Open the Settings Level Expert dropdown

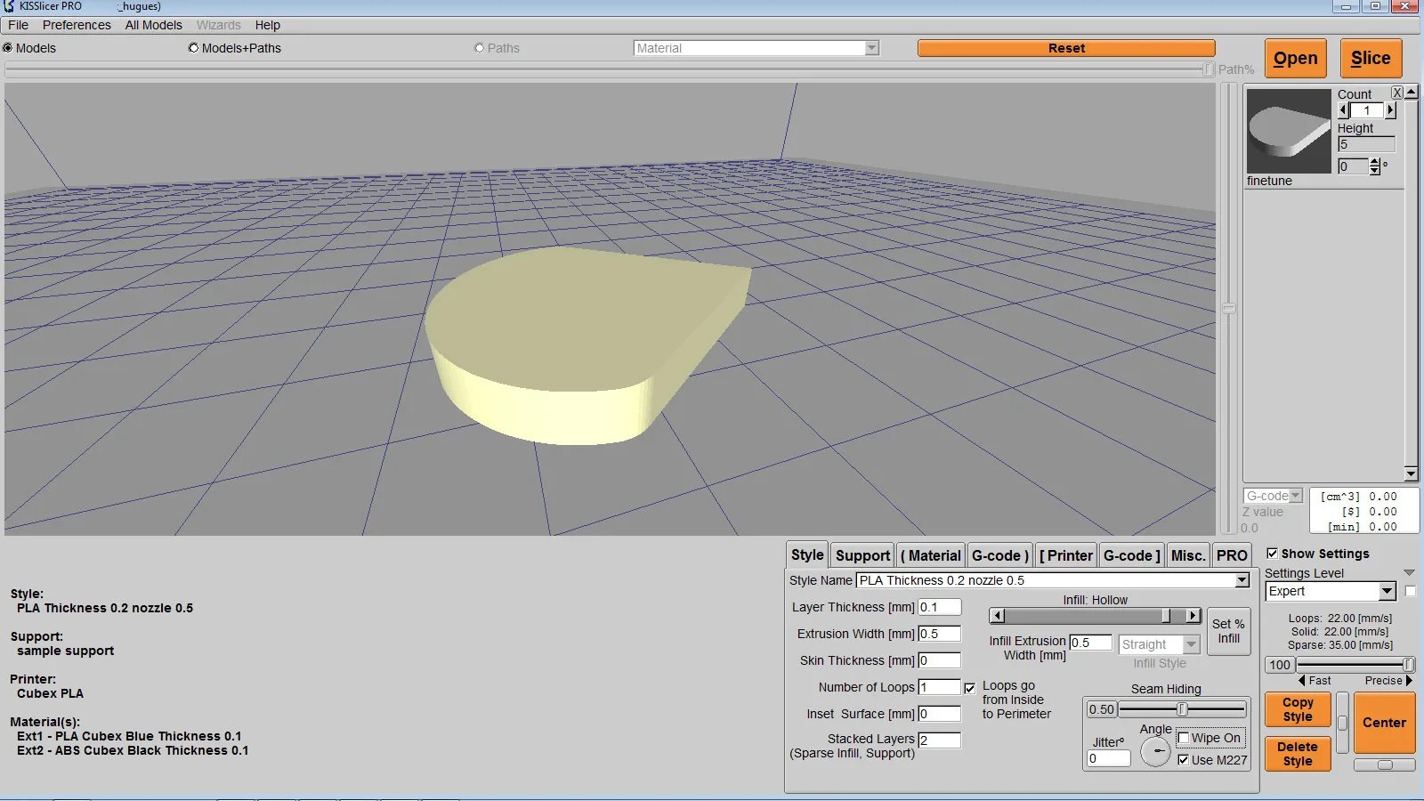pos(1387,592)
